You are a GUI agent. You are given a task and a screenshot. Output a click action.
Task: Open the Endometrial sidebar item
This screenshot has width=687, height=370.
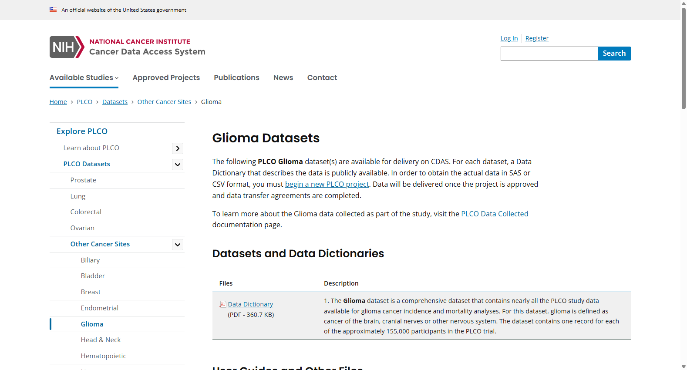click(x=100, y=308)
